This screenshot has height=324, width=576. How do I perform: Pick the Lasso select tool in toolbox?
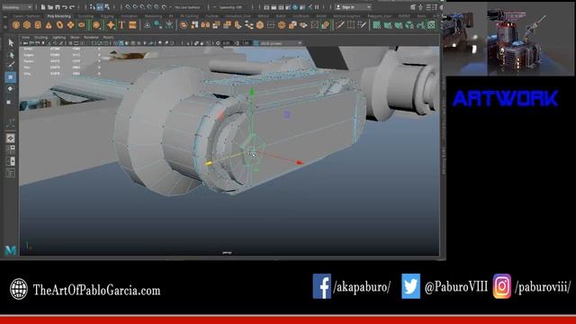click(11, 55)
